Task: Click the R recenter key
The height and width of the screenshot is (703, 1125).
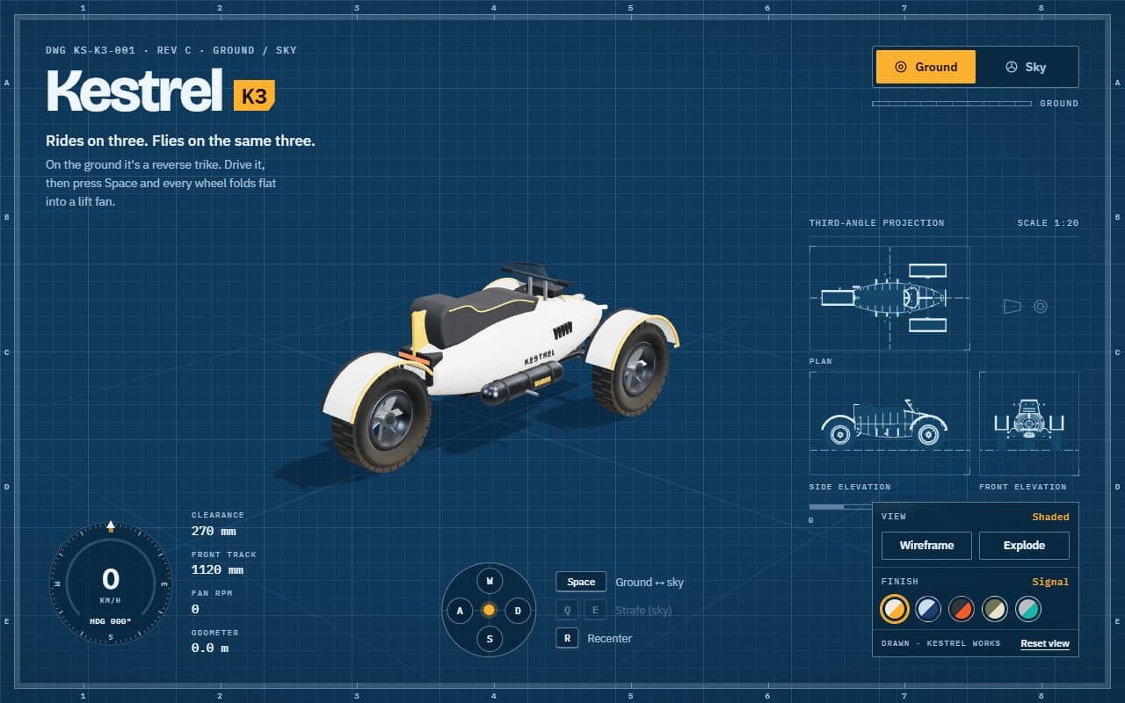Action: (567, 638)
